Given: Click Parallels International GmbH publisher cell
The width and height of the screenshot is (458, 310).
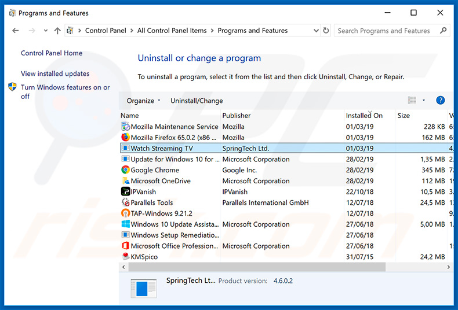Looking at the screenshot, I should 265,202.
